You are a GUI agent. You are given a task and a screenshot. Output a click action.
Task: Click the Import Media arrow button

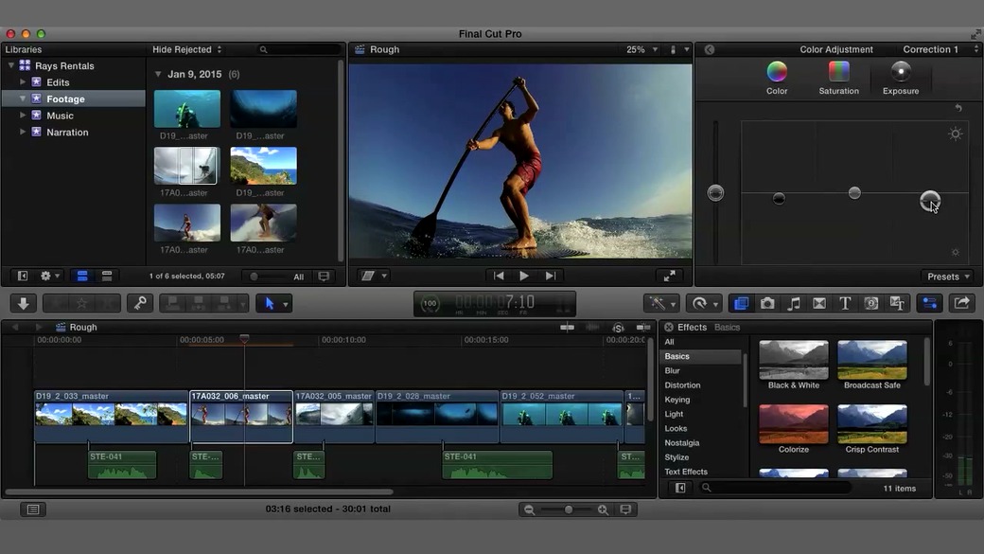pyautogui.click(x=24, y=303)
